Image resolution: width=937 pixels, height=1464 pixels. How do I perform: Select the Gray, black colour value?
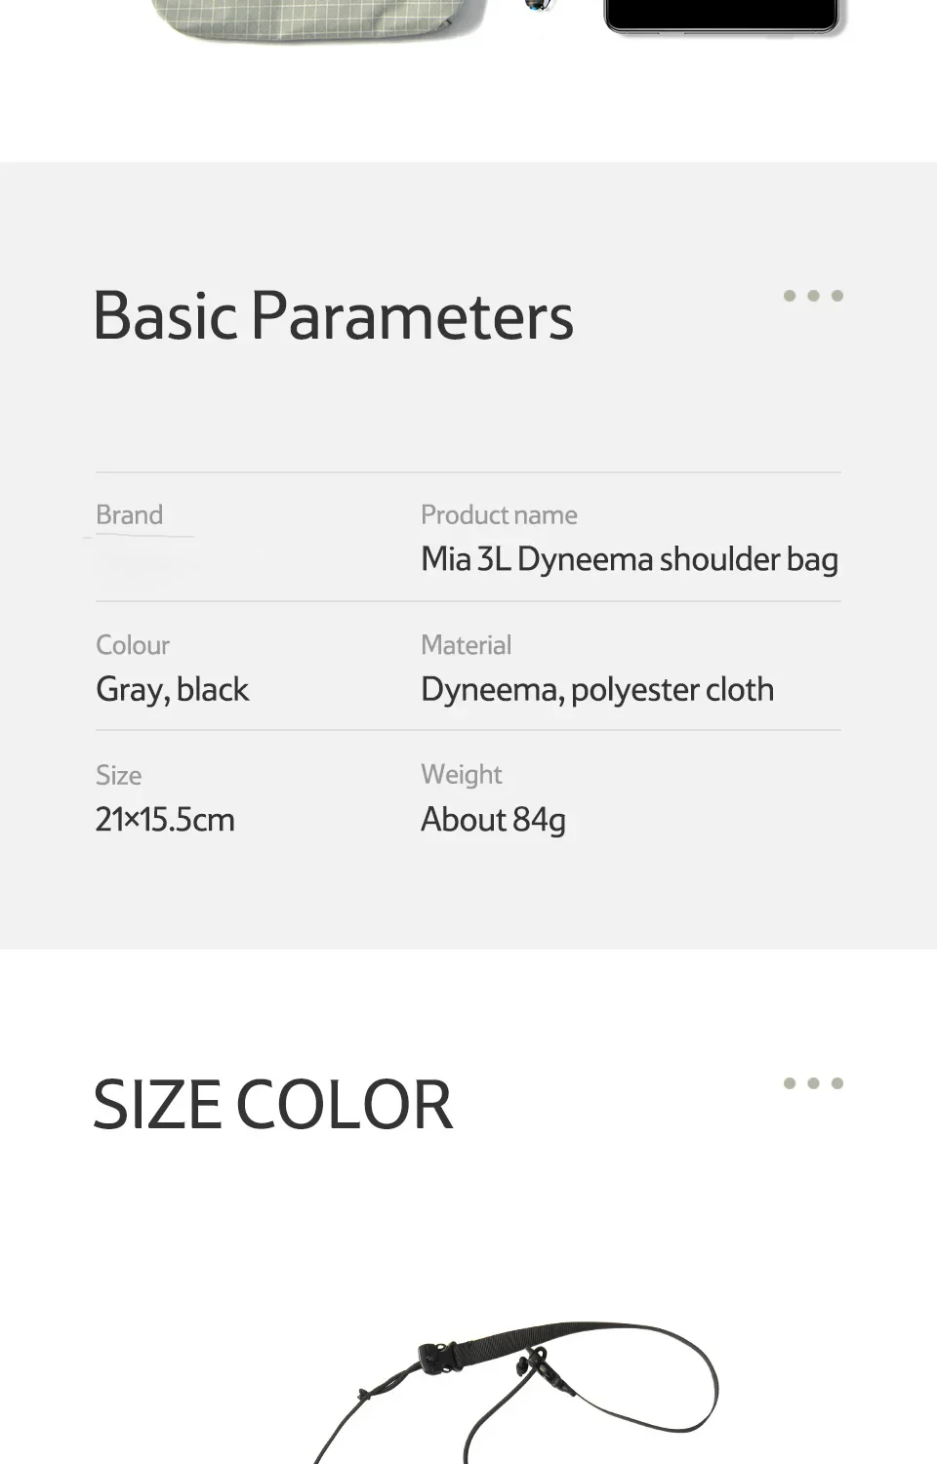(x=172, y=690)
